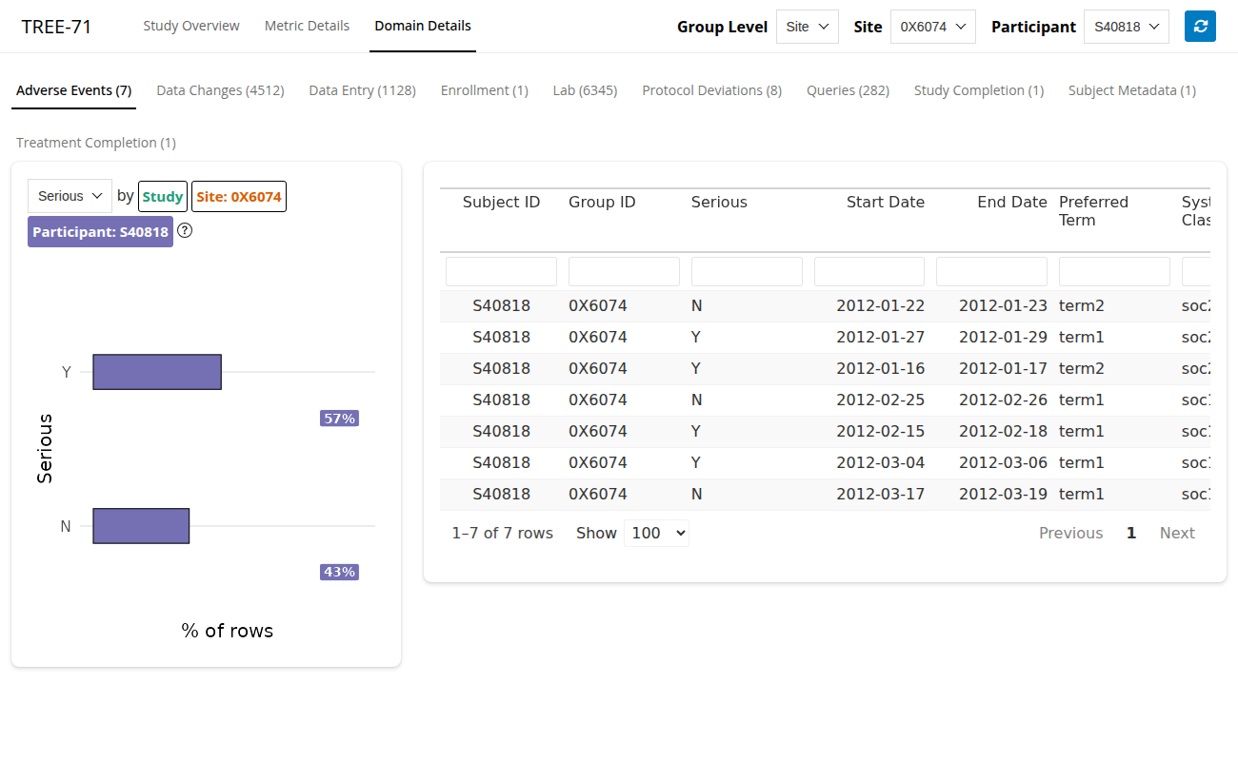Open the Group Level dropdown
The image size is (1238, 761).
point(807,27)
